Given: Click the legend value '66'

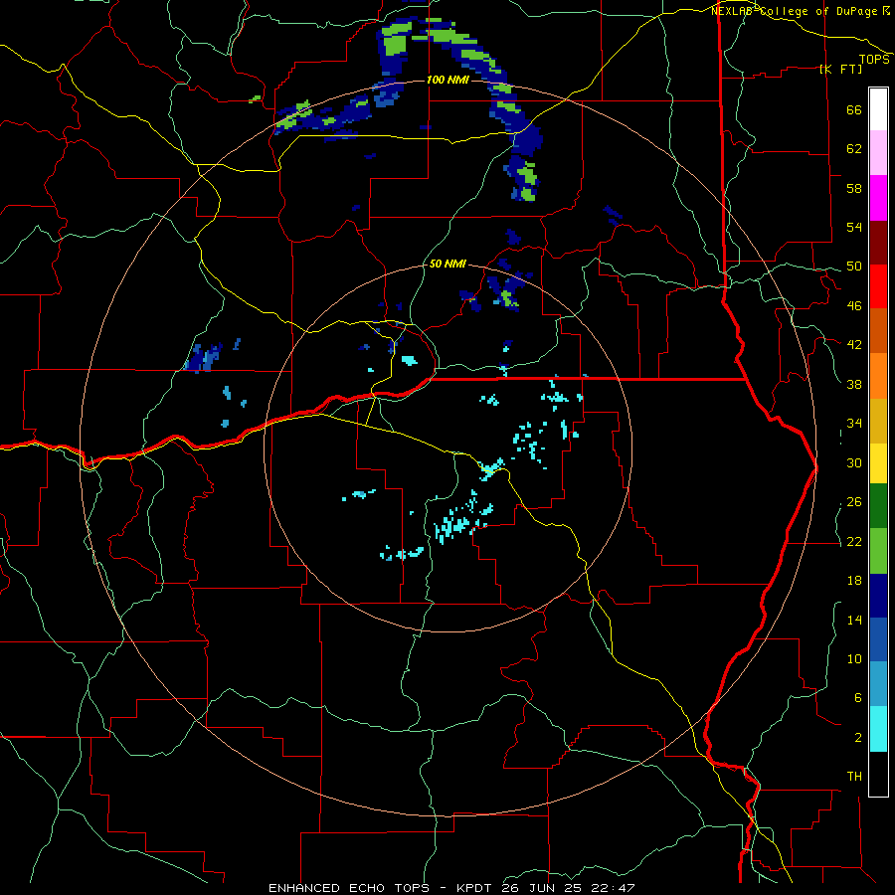Looking at the screenshot, I should [x=854, y=110].
